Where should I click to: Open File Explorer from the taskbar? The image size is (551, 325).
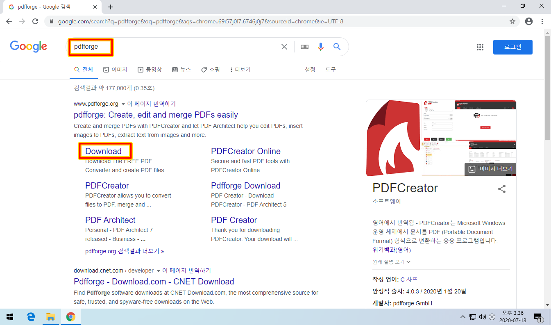(x=50, y=317)
